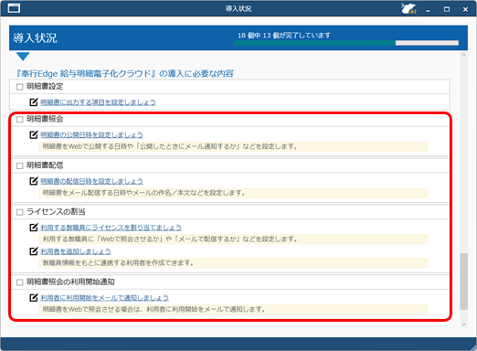The image size is (477, 351).
Task: Check the ライセンスの割当 checkbox
Action: tap(20, 212)
